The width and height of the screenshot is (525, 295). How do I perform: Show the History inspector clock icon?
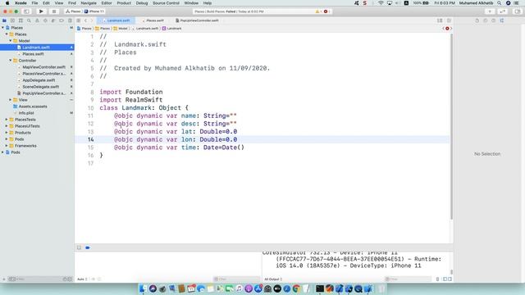tap(485, 20)
